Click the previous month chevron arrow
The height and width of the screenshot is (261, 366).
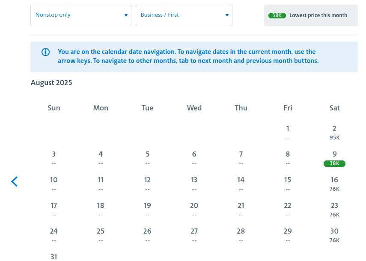tap(15, 182)
